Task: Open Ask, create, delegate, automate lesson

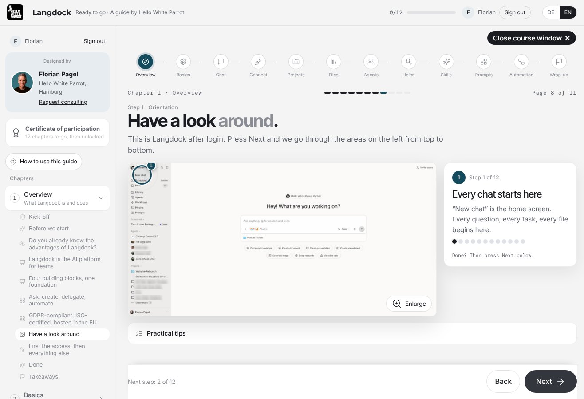Action: tap(62, 300)
